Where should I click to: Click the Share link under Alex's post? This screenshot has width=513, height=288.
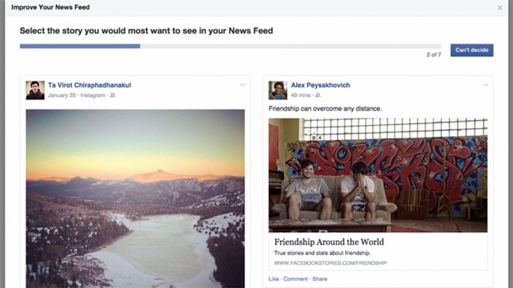320,279
